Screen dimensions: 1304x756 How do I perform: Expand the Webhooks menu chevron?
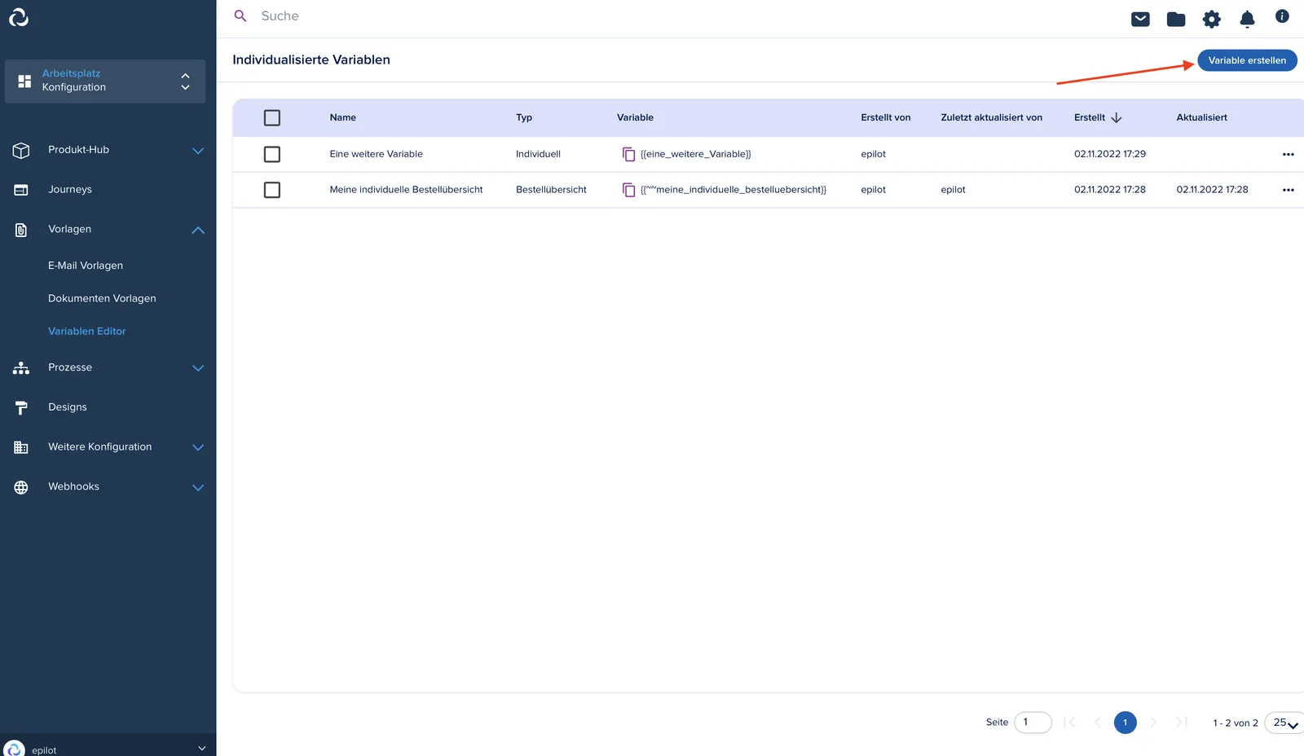198,487
